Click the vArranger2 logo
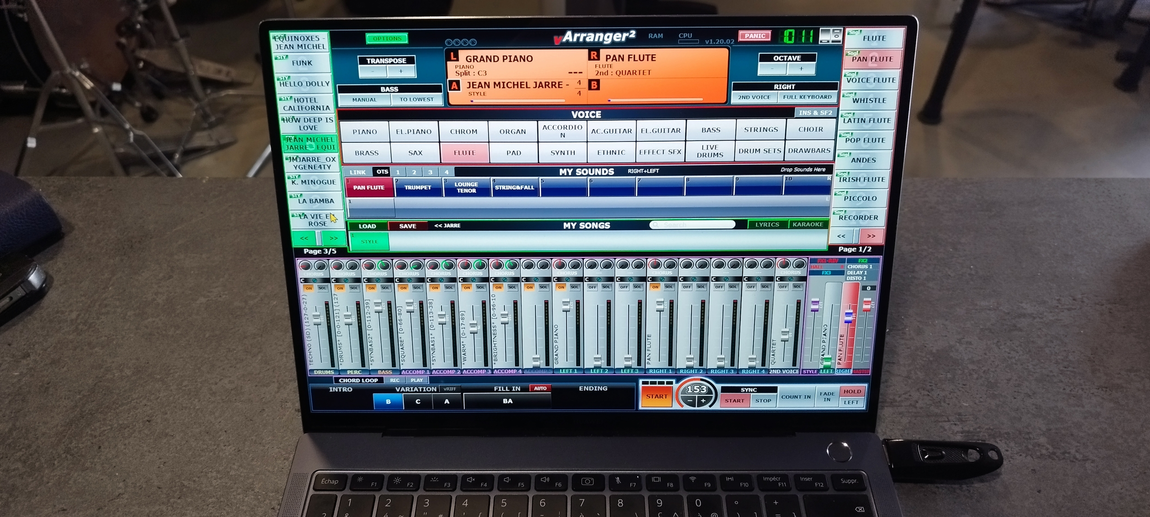The width and height of the screenshot is (1150, 517). 594,37
